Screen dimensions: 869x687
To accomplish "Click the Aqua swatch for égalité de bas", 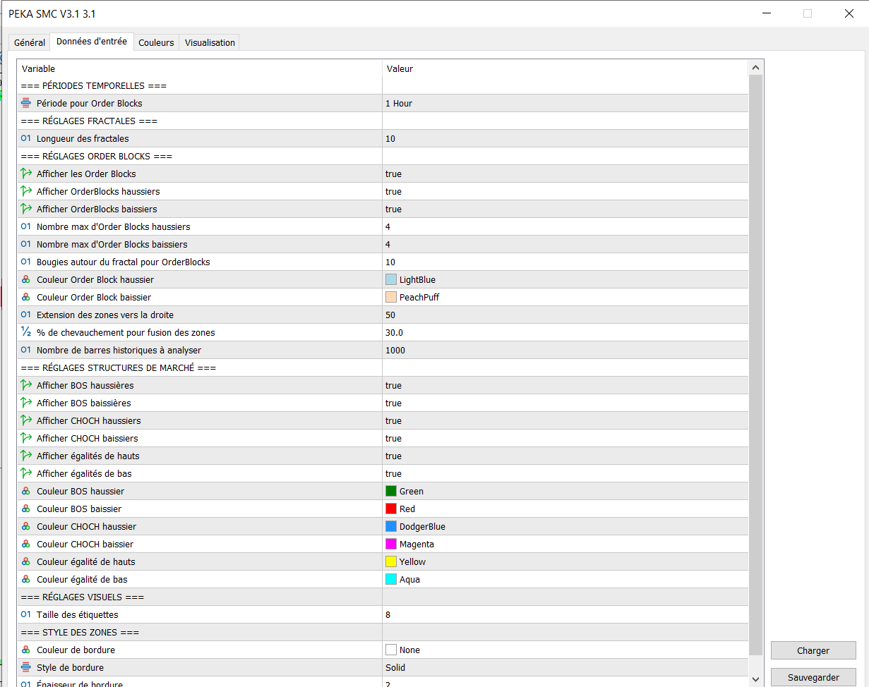I will click(x=391, y=579).
